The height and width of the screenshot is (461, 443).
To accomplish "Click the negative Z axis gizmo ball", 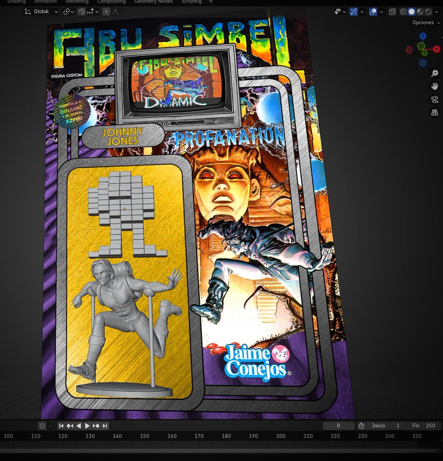I will (x=423, y=63).
